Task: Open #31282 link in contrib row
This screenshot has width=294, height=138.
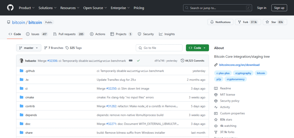Action: tap(112, 106)
